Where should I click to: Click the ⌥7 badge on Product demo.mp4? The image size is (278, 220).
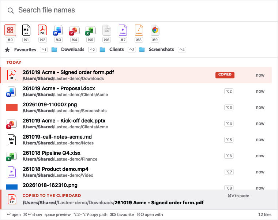pyautogui.click(x=229, y=172)
